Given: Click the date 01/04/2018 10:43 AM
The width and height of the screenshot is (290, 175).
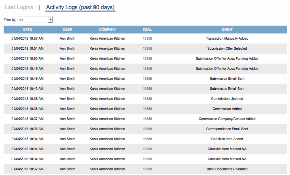Looking at the screenshot, I should click(28, 89).
